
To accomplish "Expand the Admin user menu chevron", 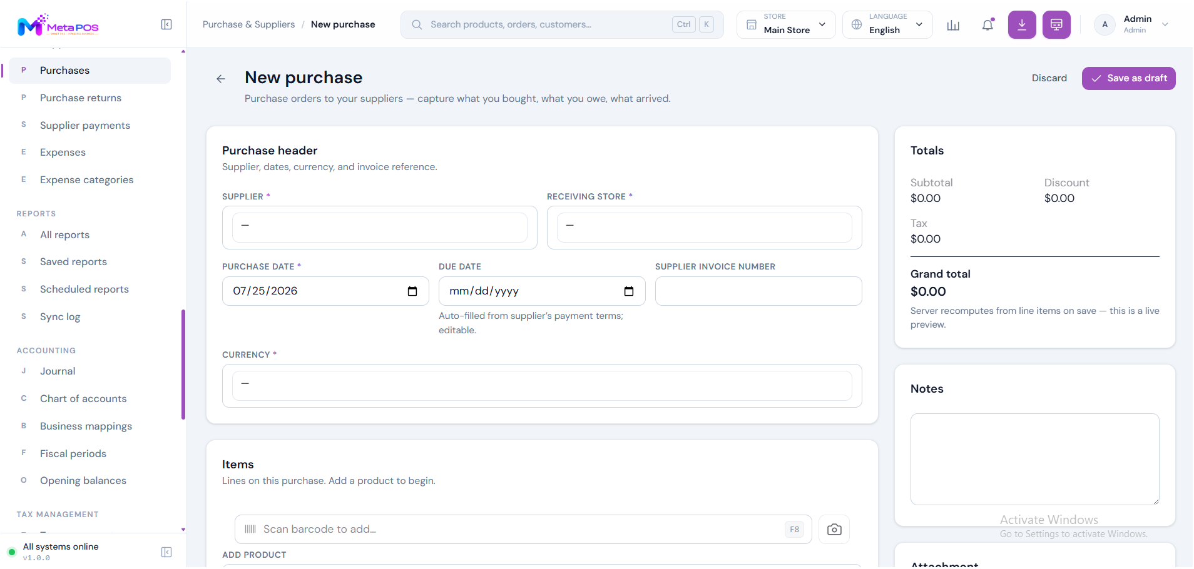I will (1165, 24).
